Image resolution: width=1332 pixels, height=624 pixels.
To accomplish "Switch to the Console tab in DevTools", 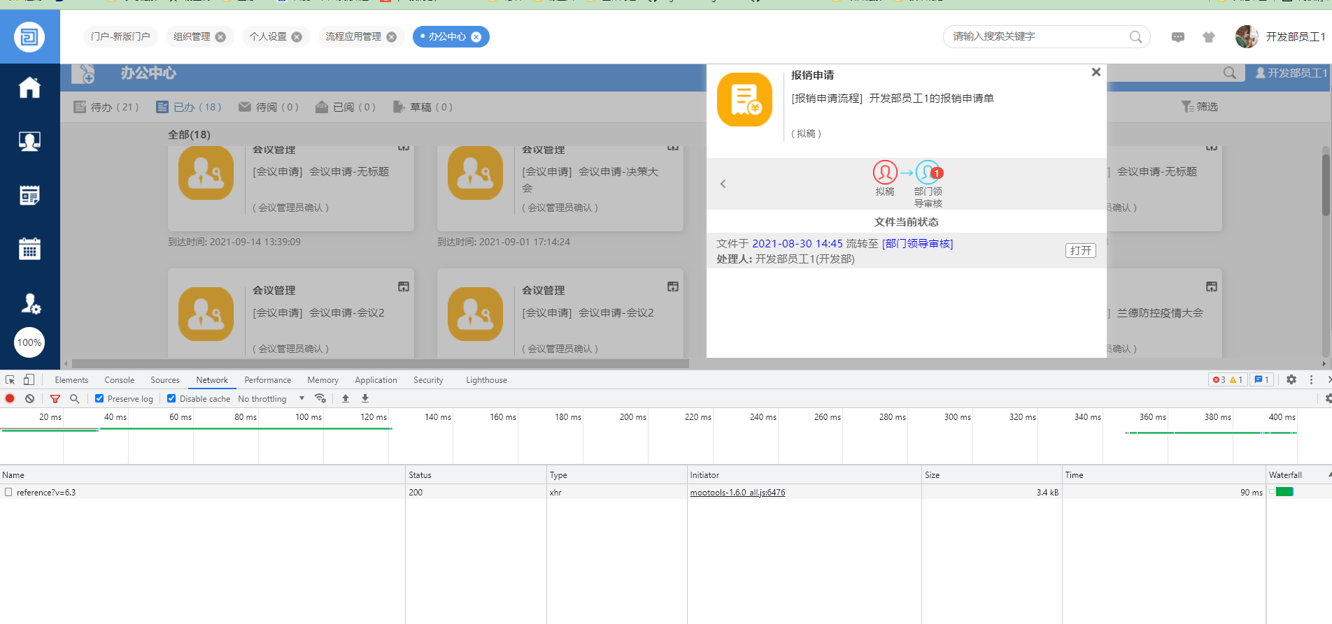I will [119, 380].
